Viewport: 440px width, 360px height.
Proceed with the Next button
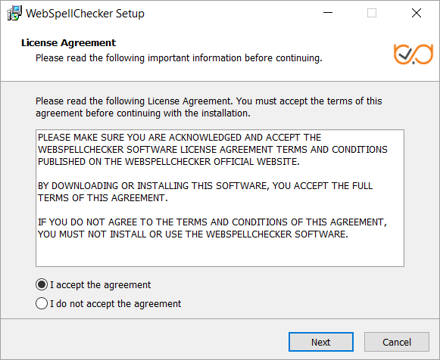point(321,342)
